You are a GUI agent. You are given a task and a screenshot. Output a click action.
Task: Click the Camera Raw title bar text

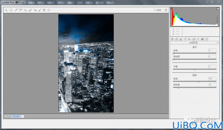[x=13, y=3]
